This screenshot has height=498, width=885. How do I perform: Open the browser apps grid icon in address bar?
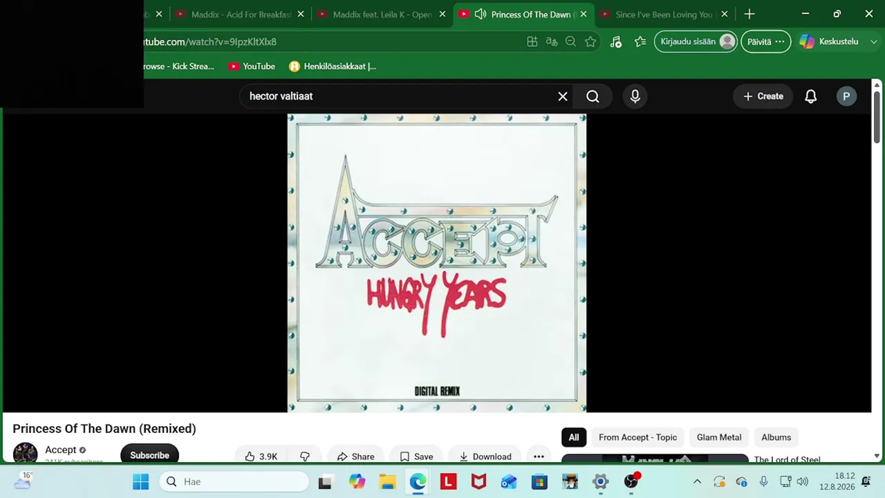coord(532,41)
